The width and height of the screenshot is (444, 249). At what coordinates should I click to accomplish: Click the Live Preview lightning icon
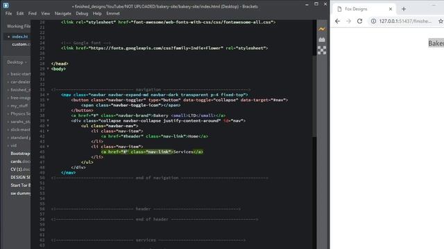point(322,29)
